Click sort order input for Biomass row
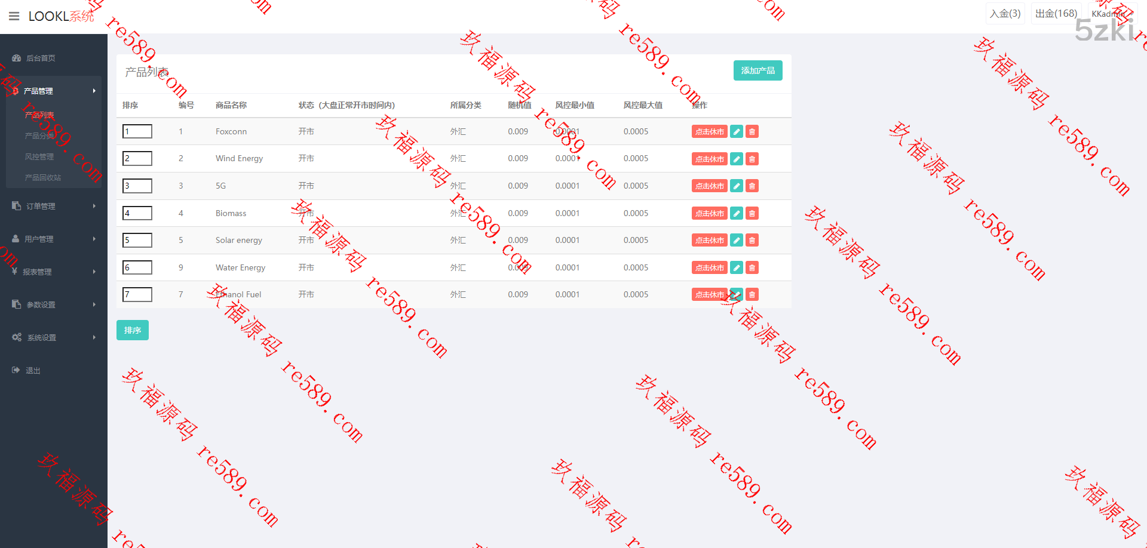1147x548 pixels. 137,213
